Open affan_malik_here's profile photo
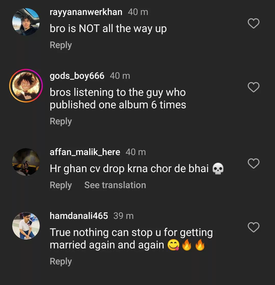Viewport: 275px width, 285px height. 26,162
